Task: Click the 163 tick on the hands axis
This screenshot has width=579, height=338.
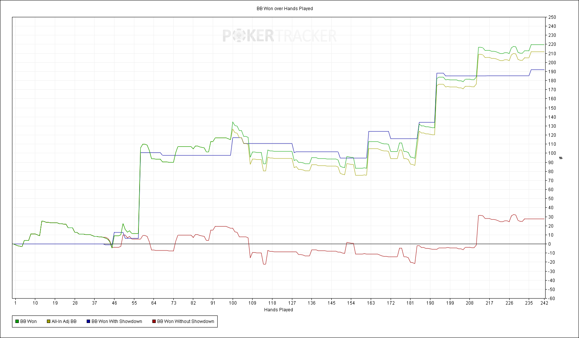Action: click(371, 303)
